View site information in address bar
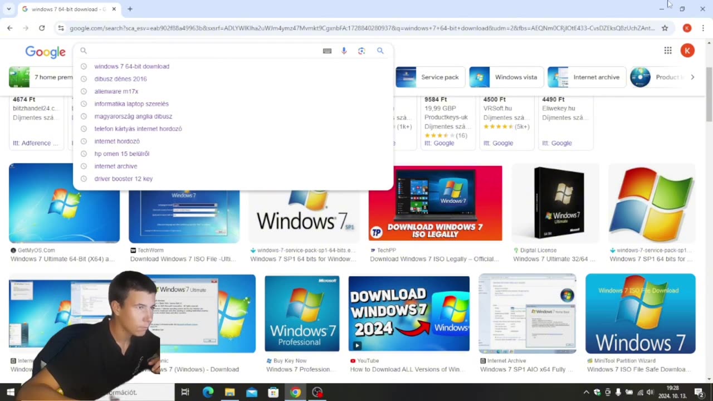 click(x=61, y=28)
